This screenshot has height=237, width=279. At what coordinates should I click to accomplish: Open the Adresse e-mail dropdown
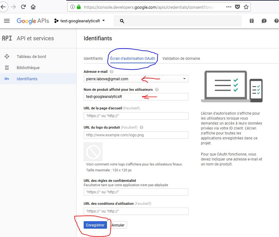tap(136, 79)
